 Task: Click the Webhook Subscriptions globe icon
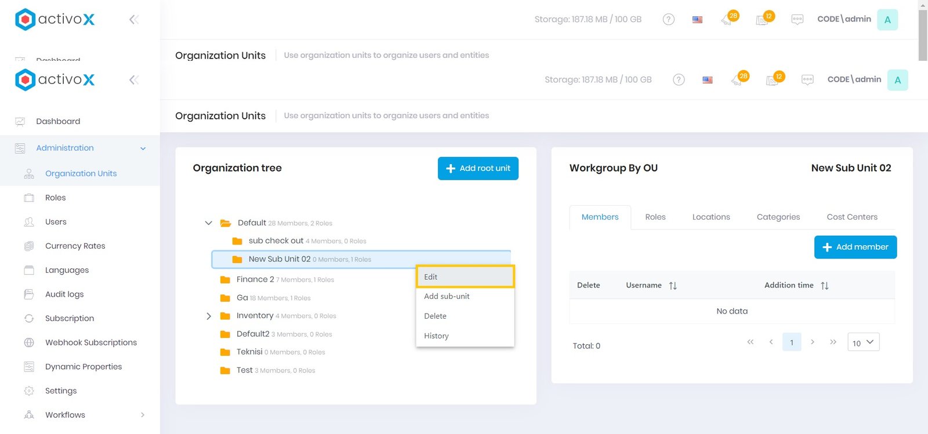[x=29, y=342]
